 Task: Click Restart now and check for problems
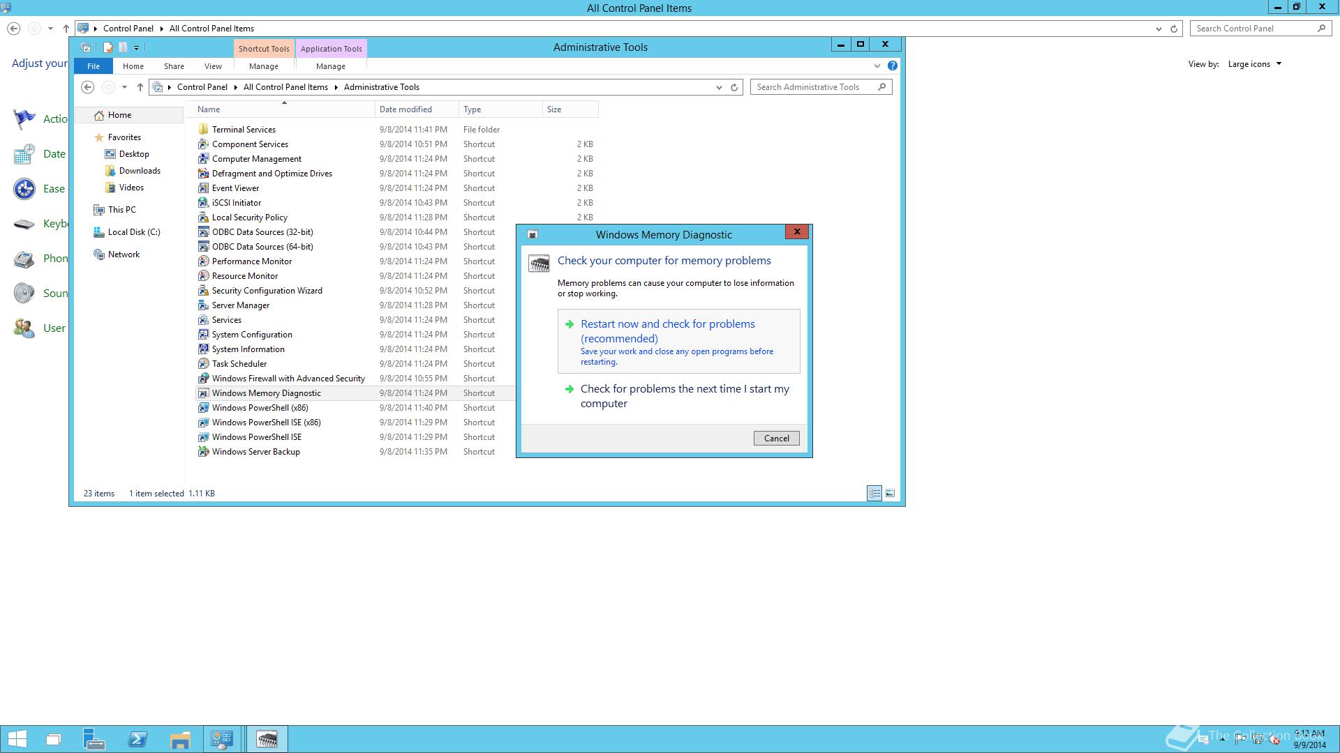pyautogui.click(x=678, y=342)
